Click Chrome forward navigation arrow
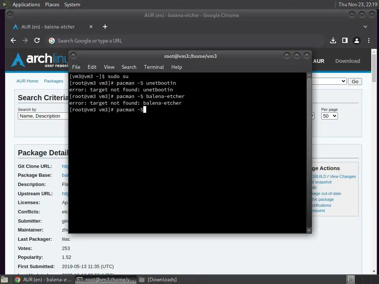The height and width of the screenshot is (284, 379). (25, 41)
